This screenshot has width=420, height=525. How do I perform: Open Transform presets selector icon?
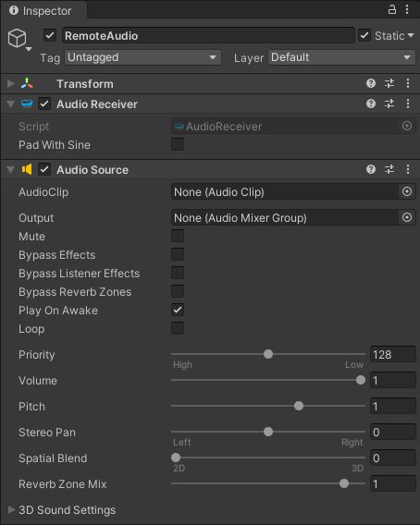389,83
